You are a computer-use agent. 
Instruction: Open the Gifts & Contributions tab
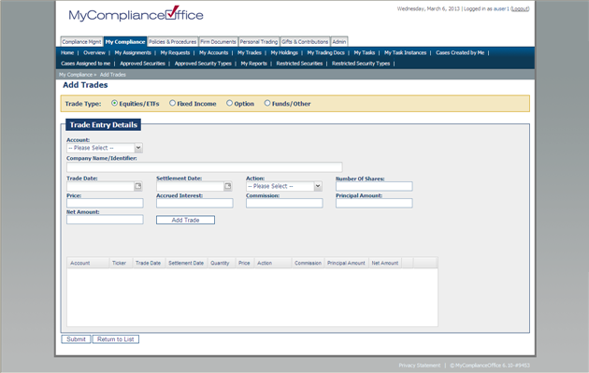pyautogui.click(x=305, y=42)
